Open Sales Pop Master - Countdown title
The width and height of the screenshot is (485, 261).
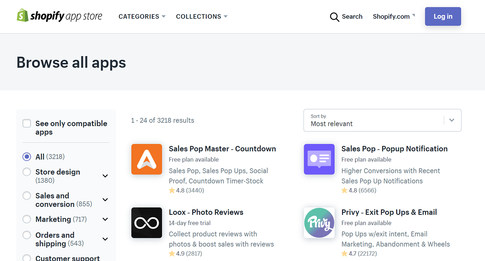[x=222, y=149]
